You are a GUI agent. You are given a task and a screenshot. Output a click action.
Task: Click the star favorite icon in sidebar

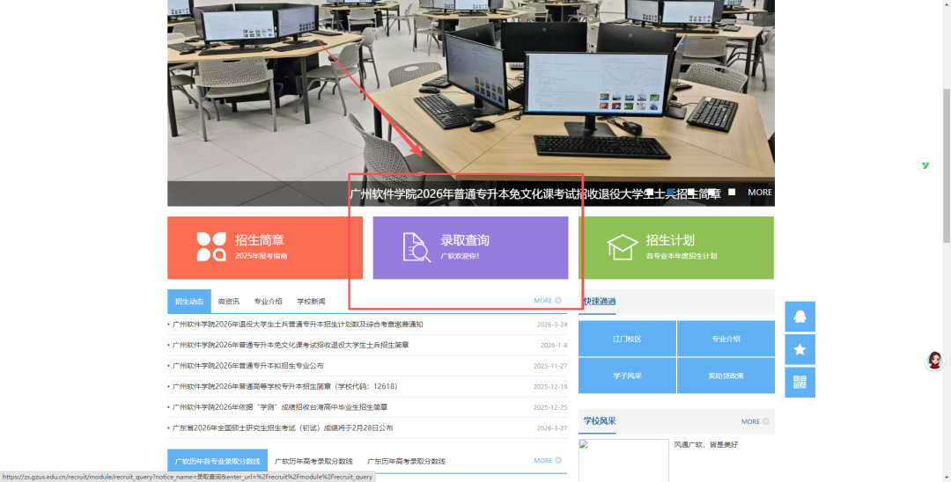click(800, 349)
